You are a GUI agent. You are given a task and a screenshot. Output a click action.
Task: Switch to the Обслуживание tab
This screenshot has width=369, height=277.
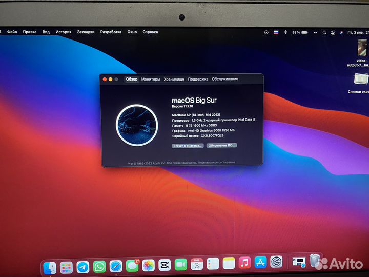[225, 79]
